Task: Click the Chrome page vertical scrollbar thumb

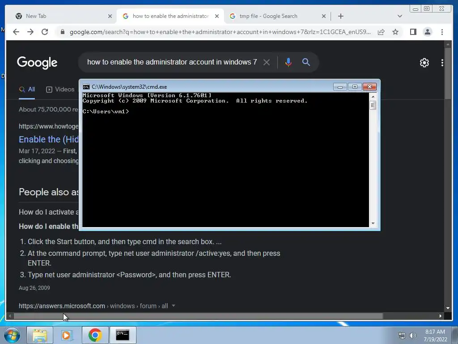Action: tap(448, 74)
